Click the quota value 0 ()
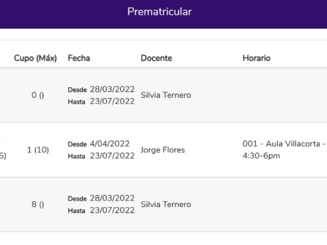 point(38,95)
